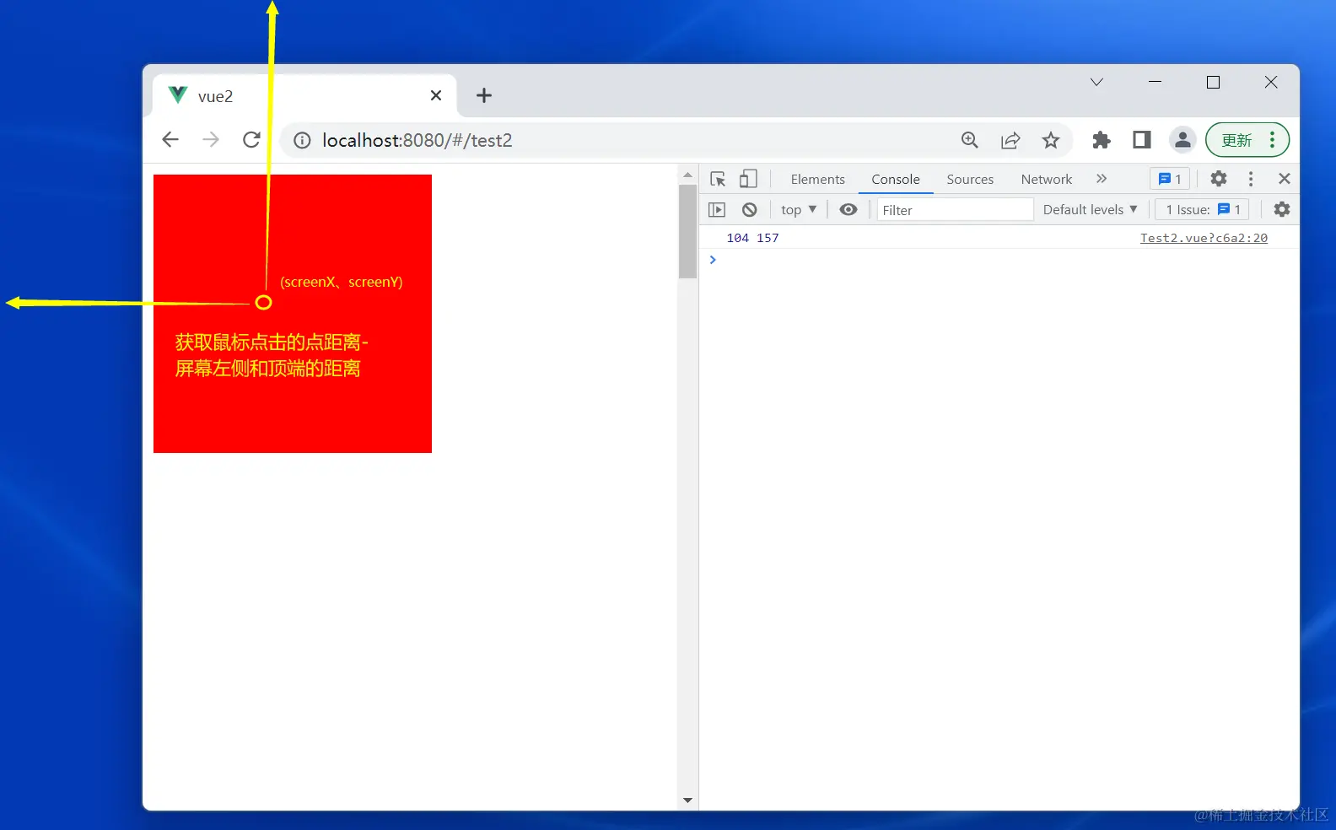
Task: Open Test2.vue?c6a2:20 source link
Action: (1204, 238)
